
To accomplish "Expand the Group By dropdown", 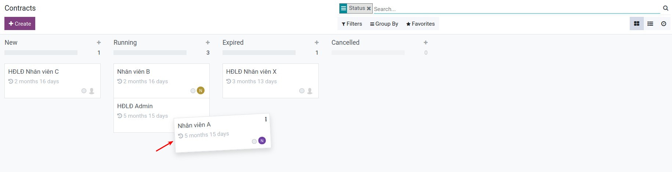I will coord(384,24).
